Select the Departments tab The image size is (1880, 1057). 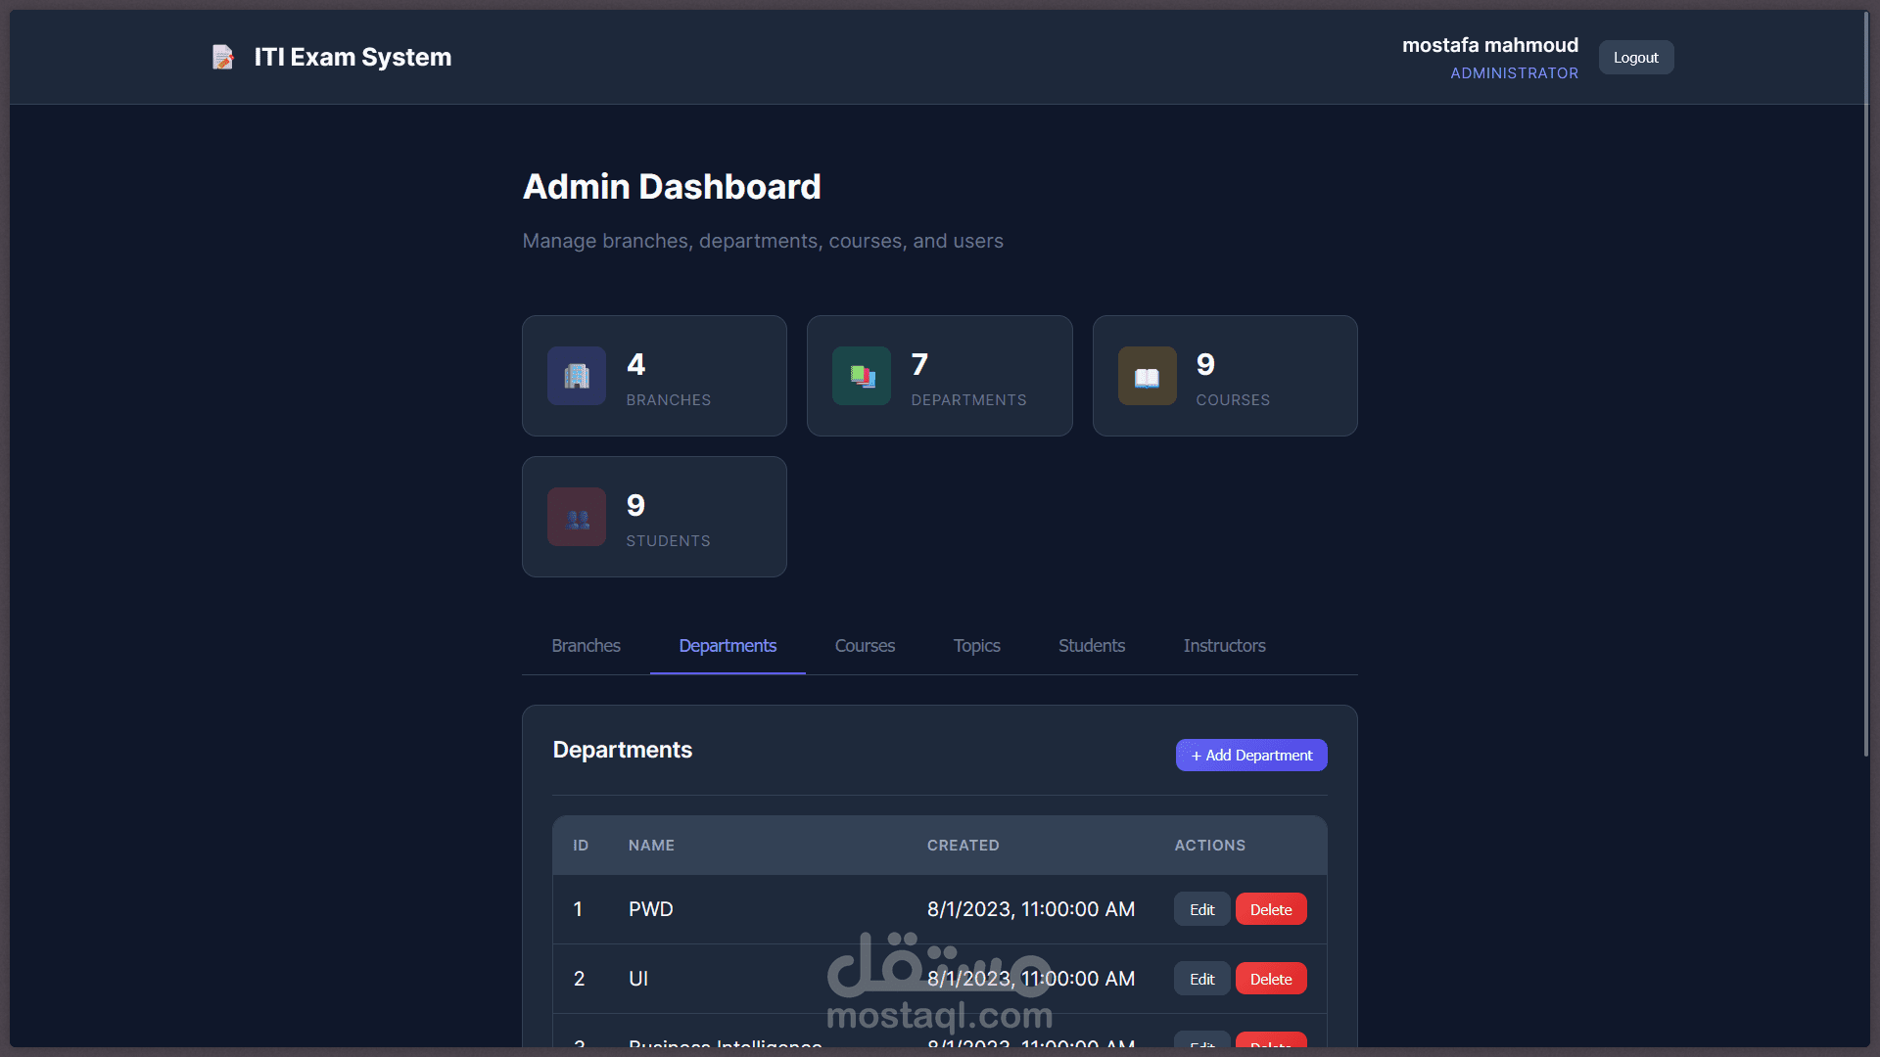click(728, 646)
